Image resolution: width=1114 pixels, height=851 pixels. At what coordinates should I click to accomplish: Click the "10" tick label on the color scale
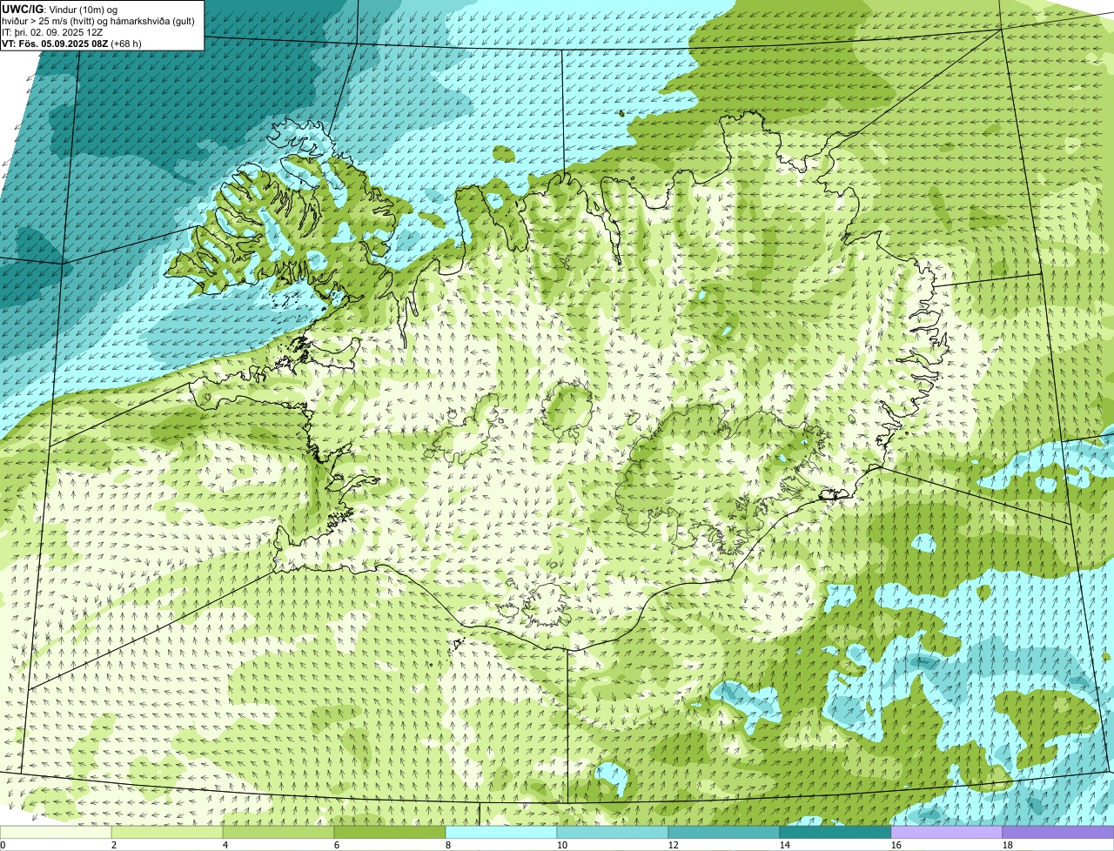[562, 846]
